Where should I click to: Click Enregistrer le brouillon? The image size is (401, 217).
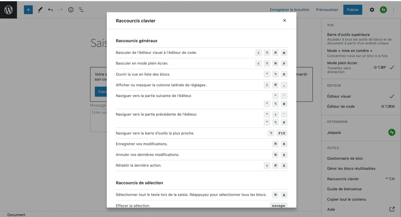click(x=289, y=10)
